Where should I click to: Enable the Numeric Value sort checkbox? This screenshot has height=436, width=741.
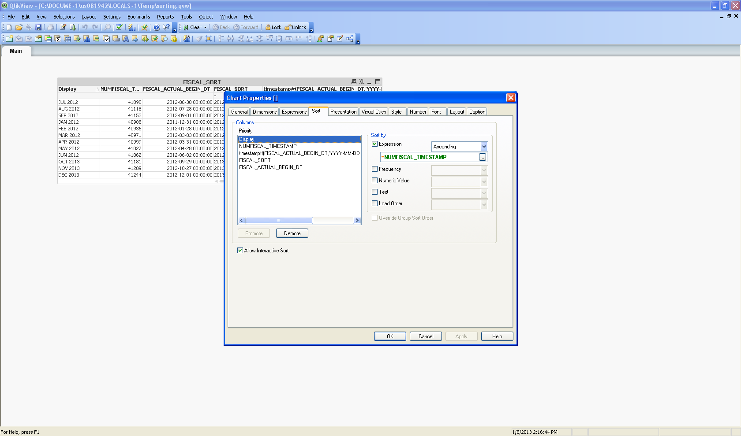pyautogui.click(x=375, y=181)
